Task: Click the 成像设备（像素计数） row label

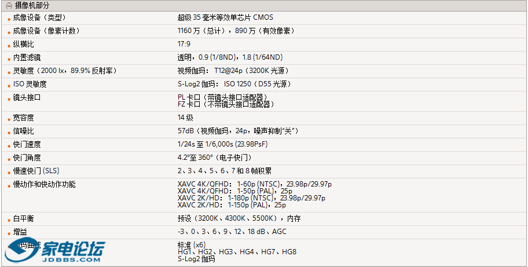Action: coord(46,31)
